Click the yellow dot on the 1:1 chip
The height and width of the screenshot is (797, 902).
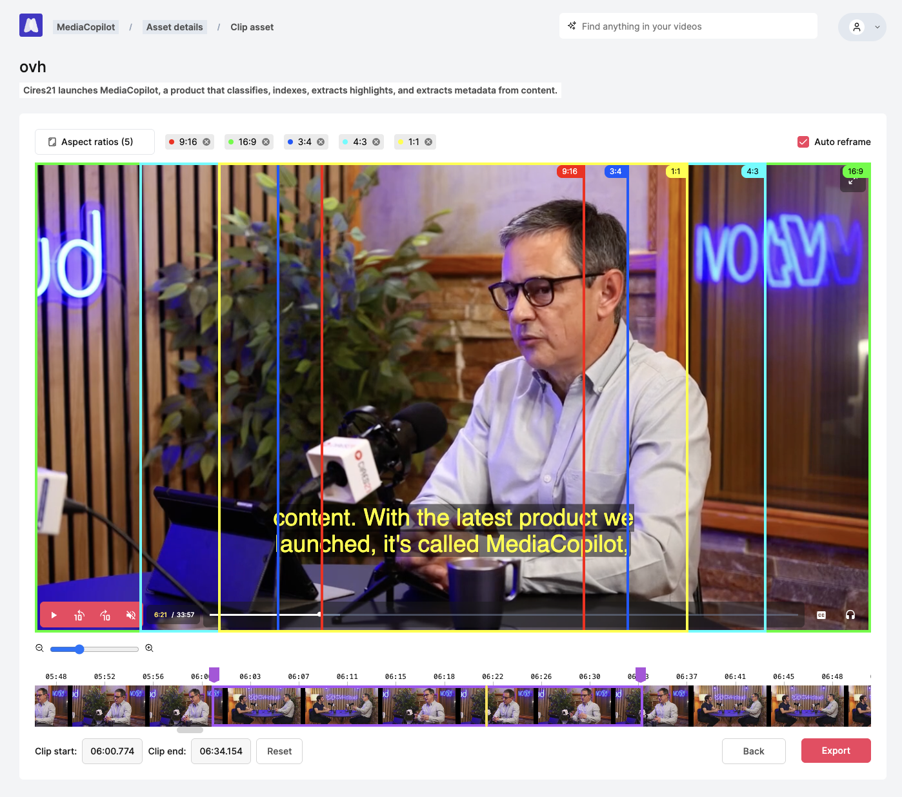401,142
